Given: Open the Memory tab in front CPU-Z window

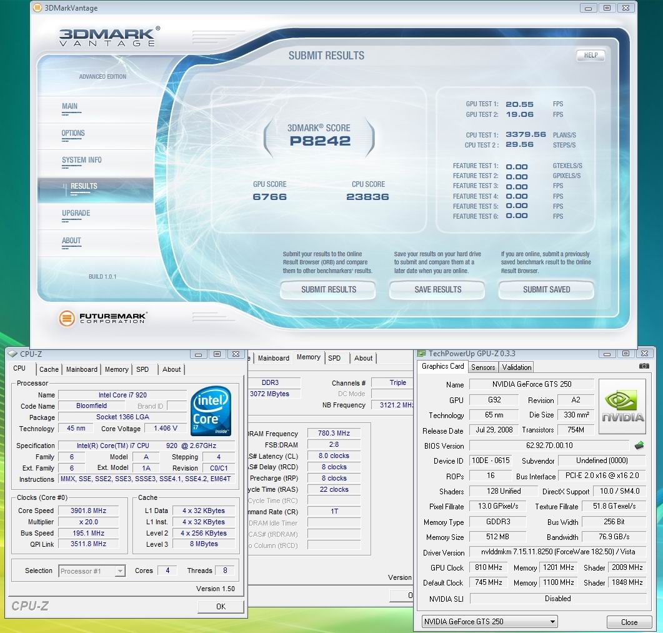Looking at the screenshot, I should click(116, 369).
